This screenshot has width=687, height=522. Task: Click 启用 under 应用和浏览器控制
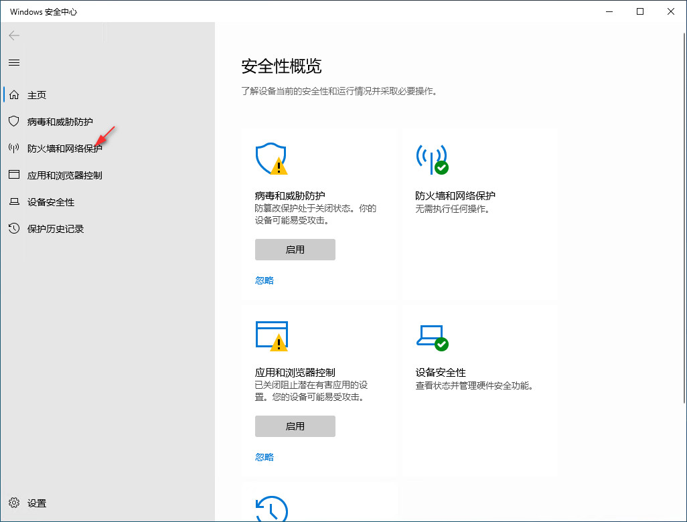click(295, 426)
